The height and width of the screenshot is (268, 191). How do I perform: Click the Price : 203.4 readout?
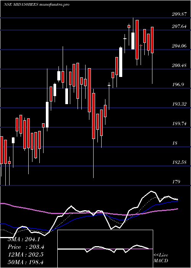click(26, 247)
